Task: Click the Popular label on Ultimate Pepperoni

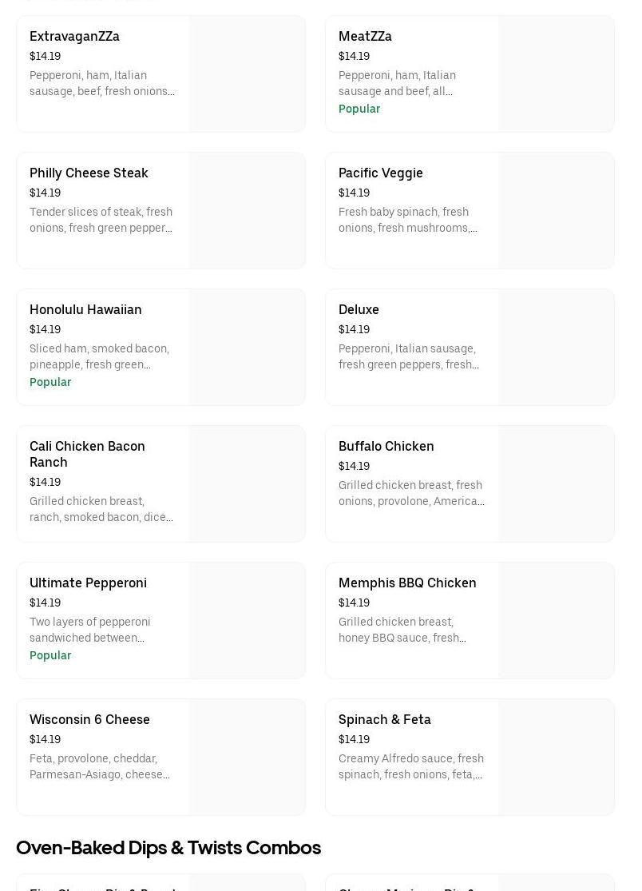Action: coord(50,655)
